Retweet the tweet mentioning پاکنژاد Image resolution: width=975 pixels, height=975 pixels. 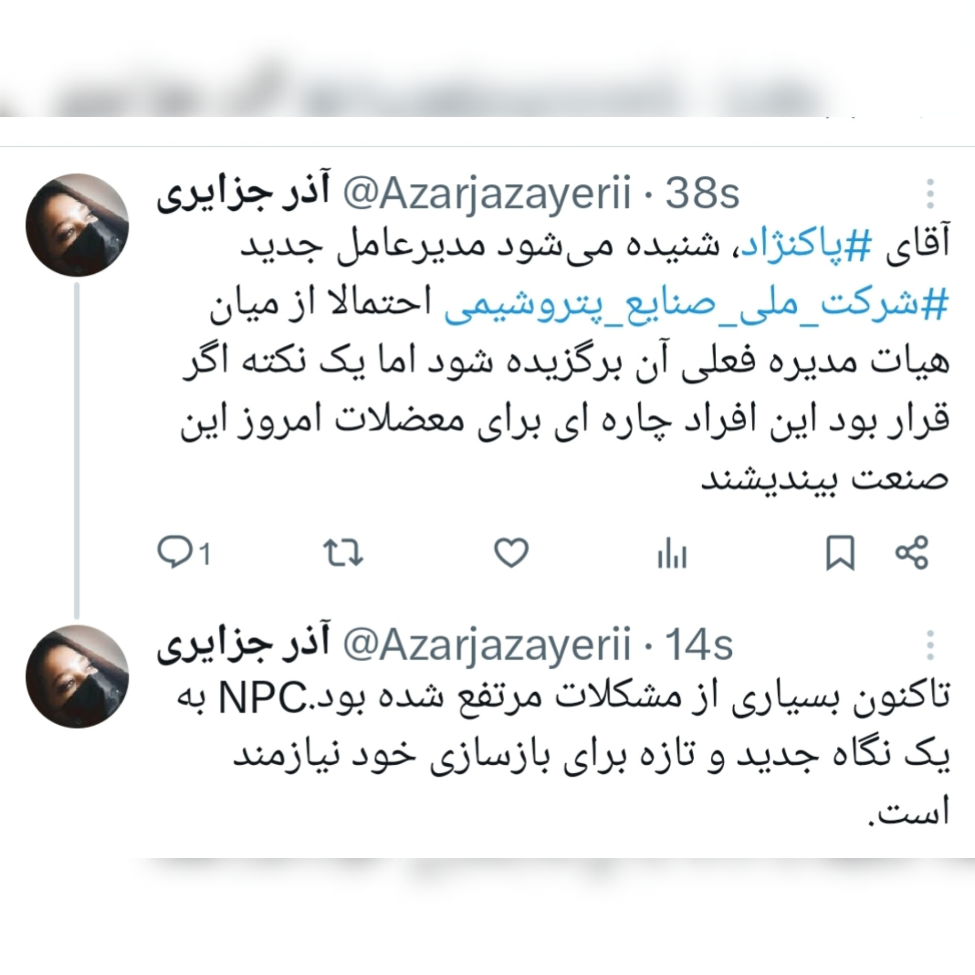tap(344, 553)
